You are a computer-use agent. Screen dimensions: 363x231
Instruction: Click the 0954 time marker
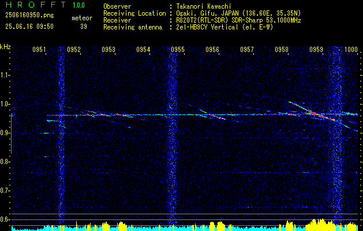[x=143, y=49]
